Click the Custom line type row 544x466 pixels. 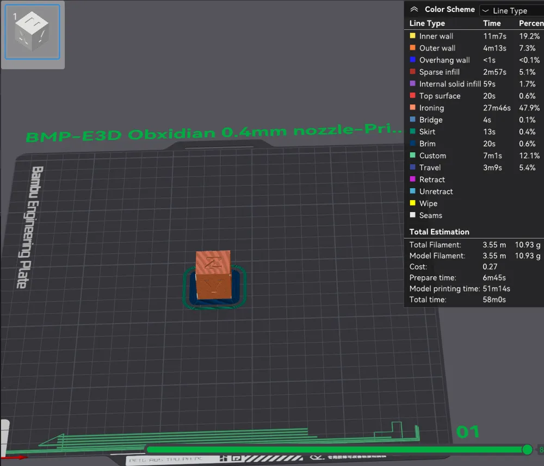click(432, 156)
